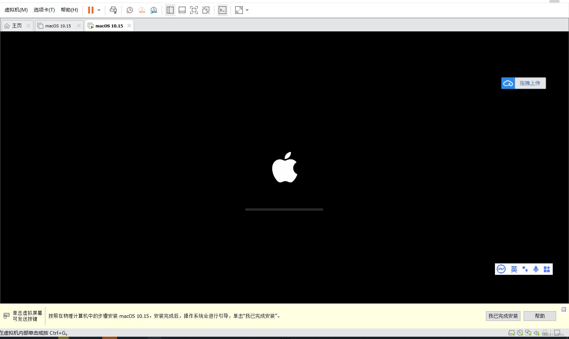Screen dimensions: 569x339
Task: Open the input method toolbox grid
Action: tap(547, 269)
